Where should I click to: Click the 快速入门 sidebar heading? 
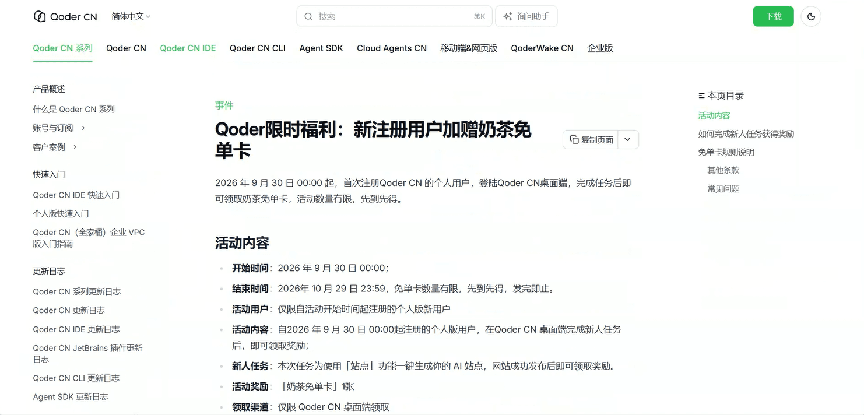[49, 174]
